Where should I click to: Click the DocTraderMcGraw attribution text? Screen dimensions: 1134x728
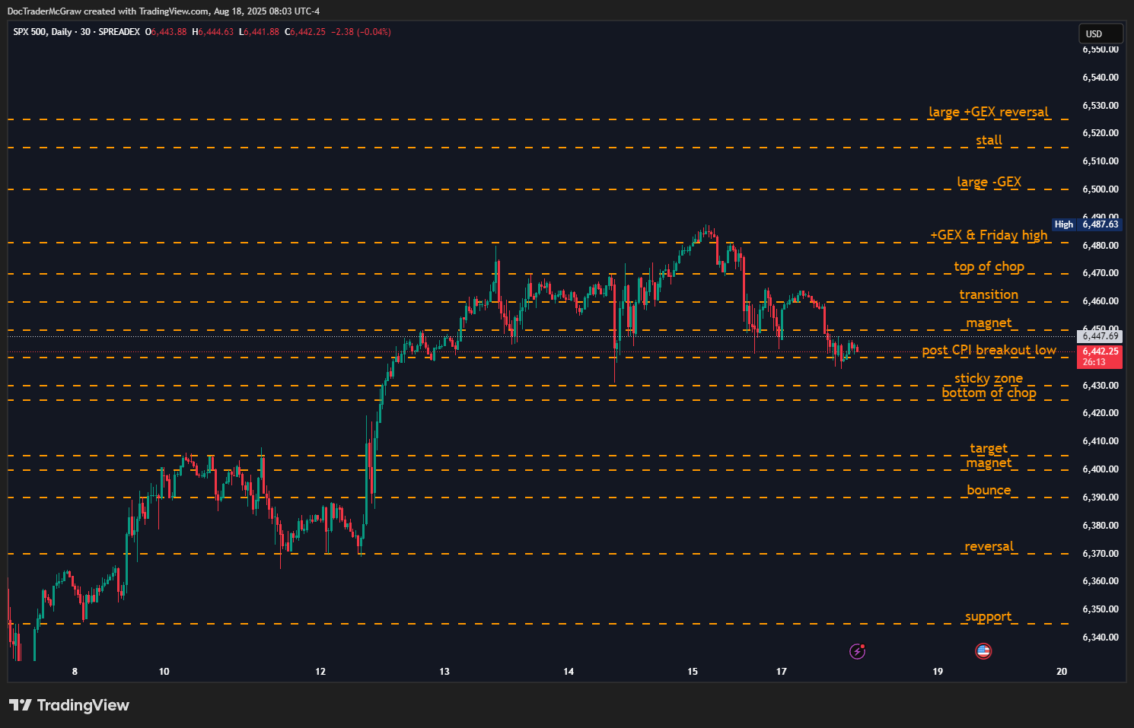tap(164, 11)
